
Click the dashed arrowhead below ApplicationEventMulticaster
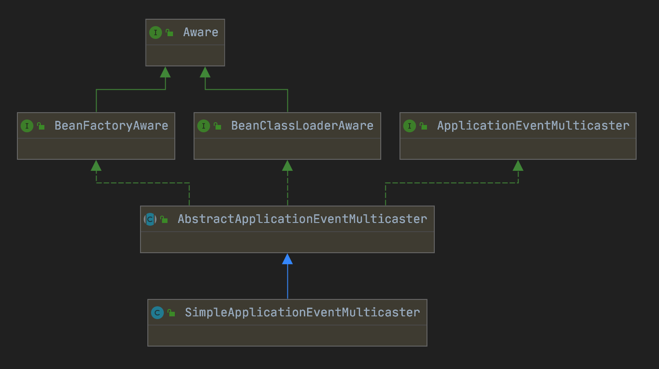pyautogui.click(x=518, y=166)
